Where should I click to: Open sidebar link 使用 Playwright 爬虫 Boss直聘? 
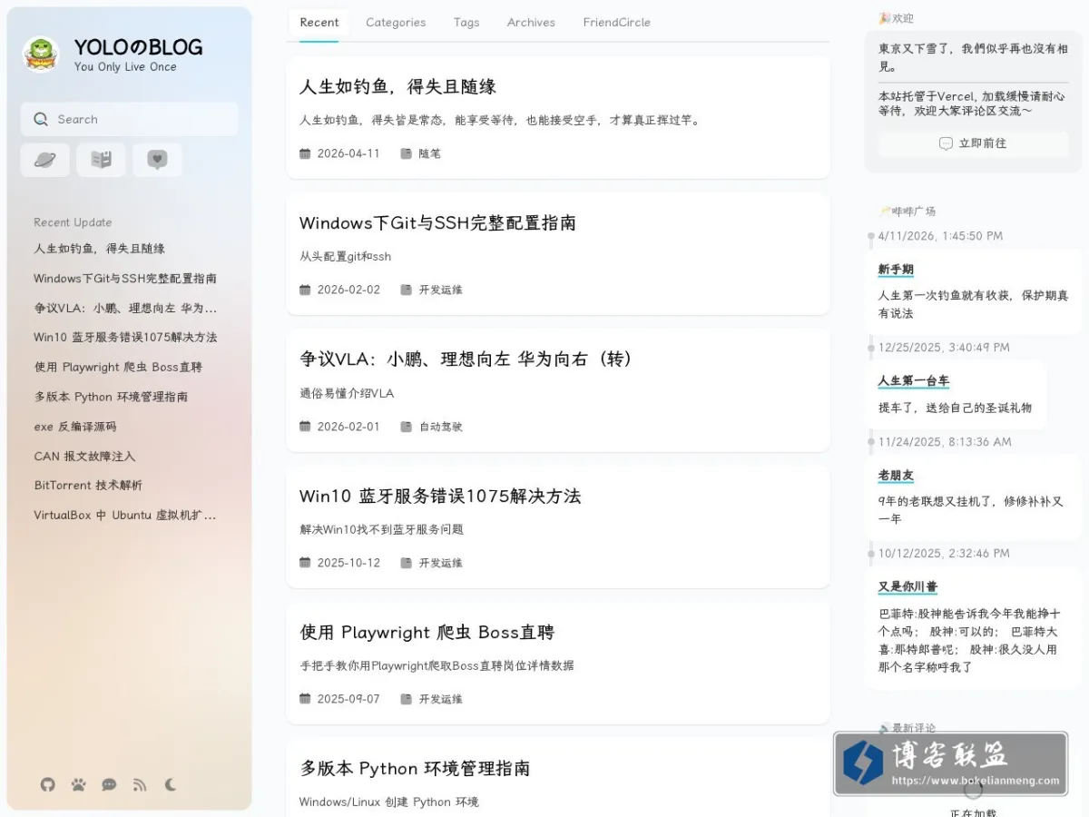[x=118, y=368]
